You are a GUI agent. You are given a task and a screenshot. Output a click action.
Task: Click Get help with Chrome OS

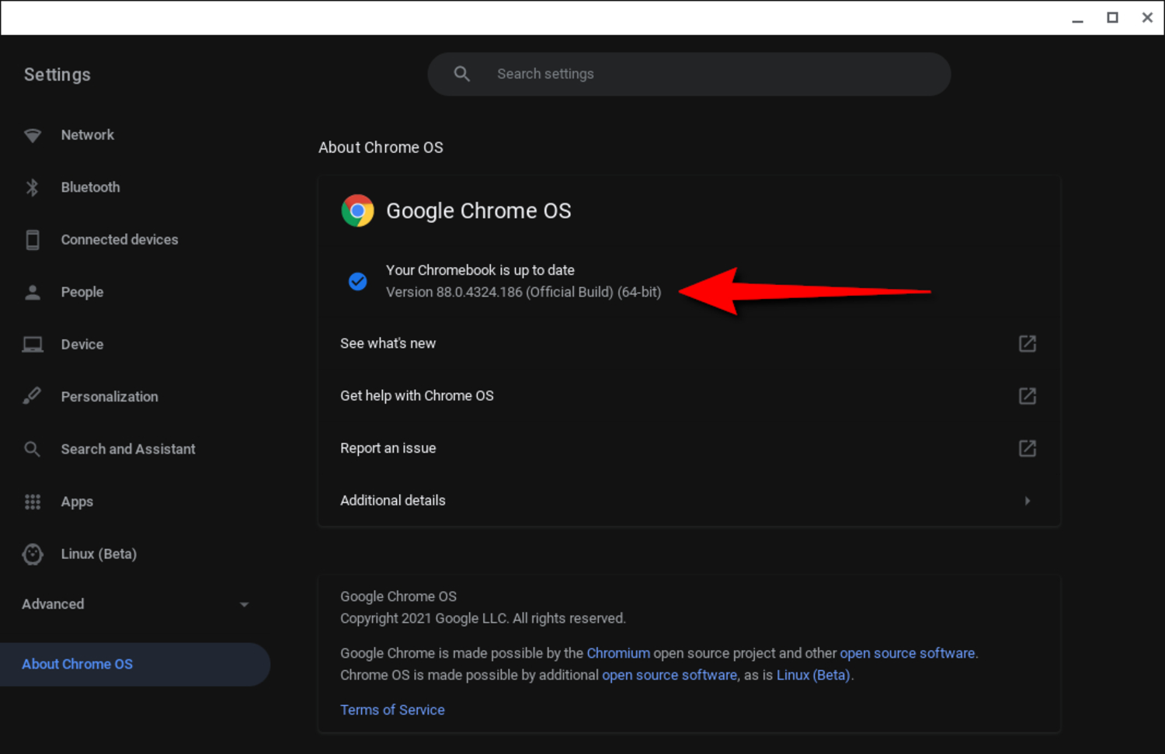689,396
